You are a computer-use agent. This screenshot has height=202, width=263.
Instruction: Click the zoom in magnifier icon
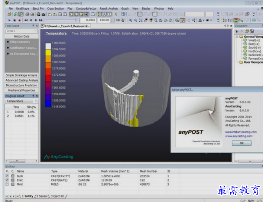131,20
